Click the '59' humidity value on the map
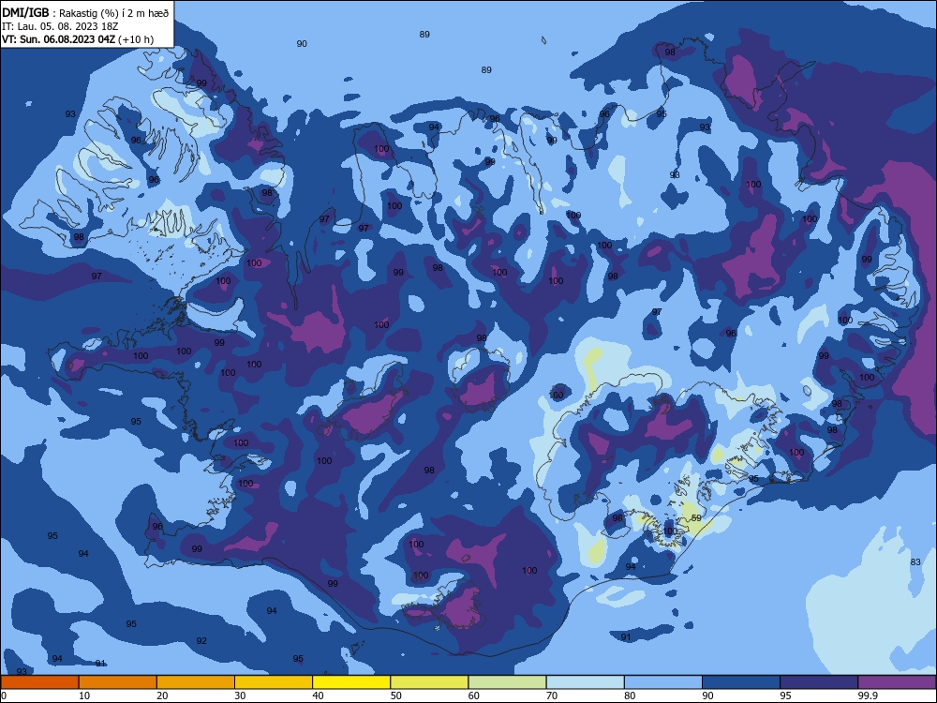The width and height of the screenshot is (937, 703). coord(696,518)
